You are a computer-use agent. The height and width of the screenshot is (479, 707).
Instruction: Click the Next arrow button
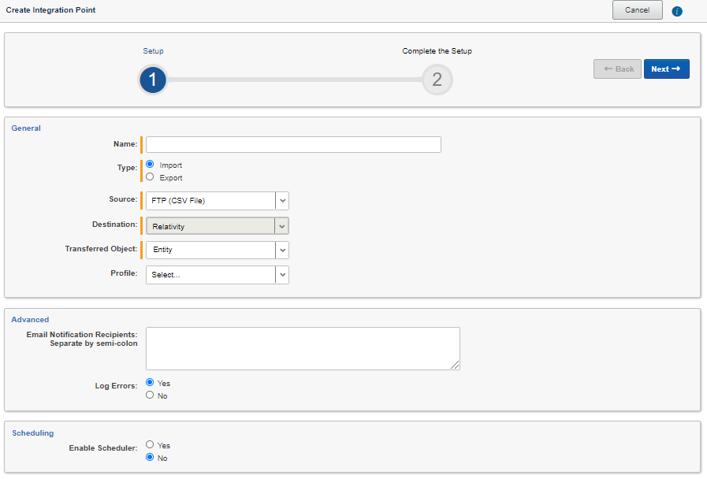pyautogui.click(x=667, y=69)
